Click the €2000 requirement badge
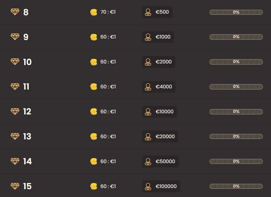This screenshot has width=271, height=197. (x=158, y=62)
